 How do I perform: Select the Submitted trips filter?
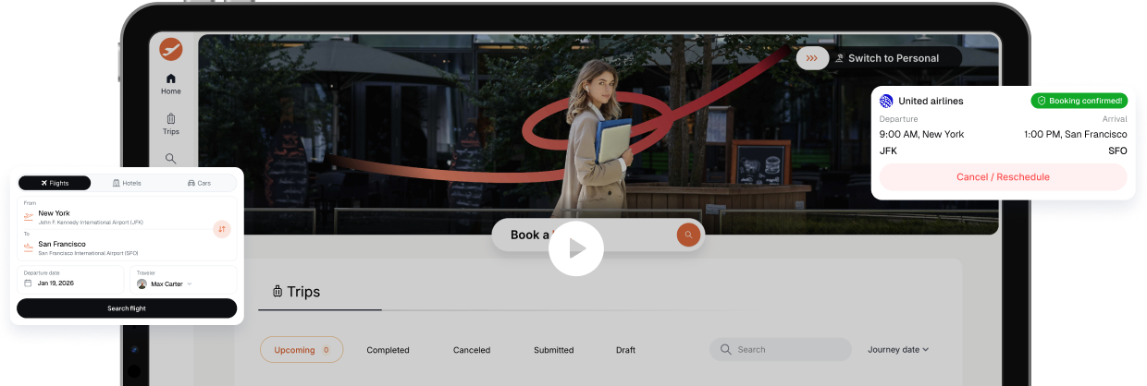coord(554,350)
